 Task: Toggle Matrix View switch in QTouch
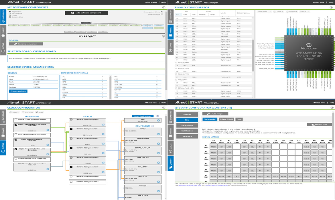[x=314, y=125]
